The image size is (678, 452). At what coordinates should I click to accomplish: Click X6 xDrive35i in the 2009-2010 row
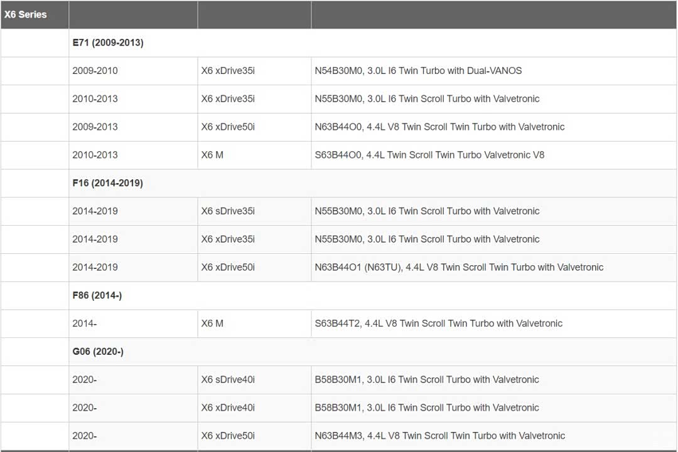point(228,71)
